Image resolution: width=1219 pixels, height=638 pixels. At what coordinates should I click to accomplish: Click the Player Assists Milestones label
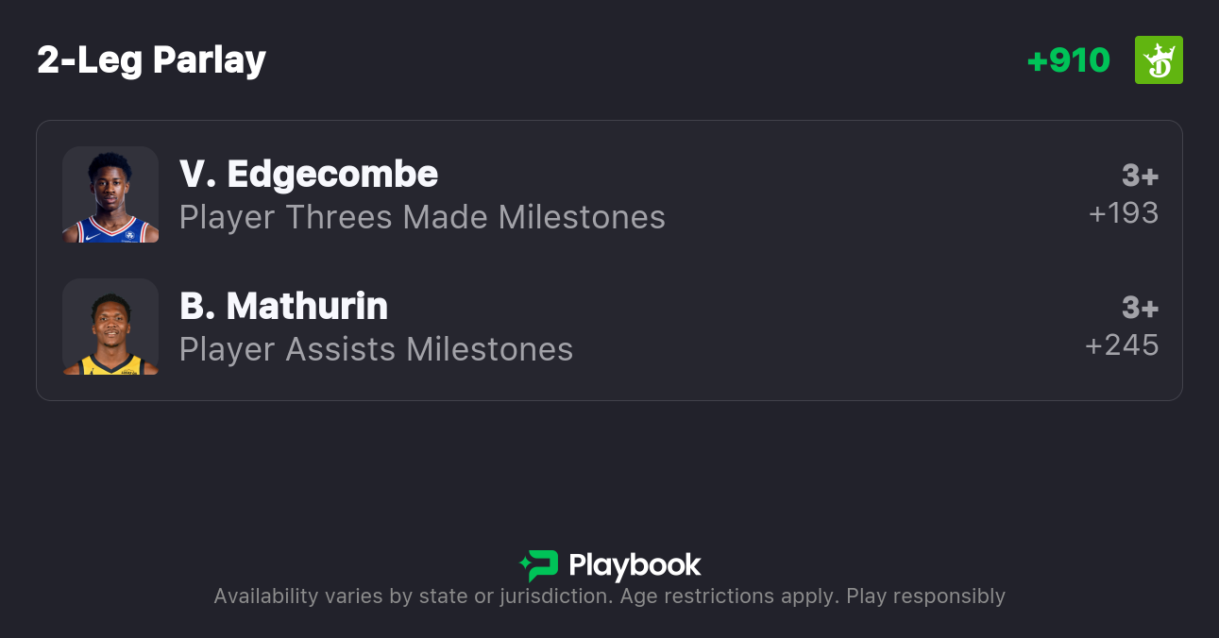coord(376,350)
